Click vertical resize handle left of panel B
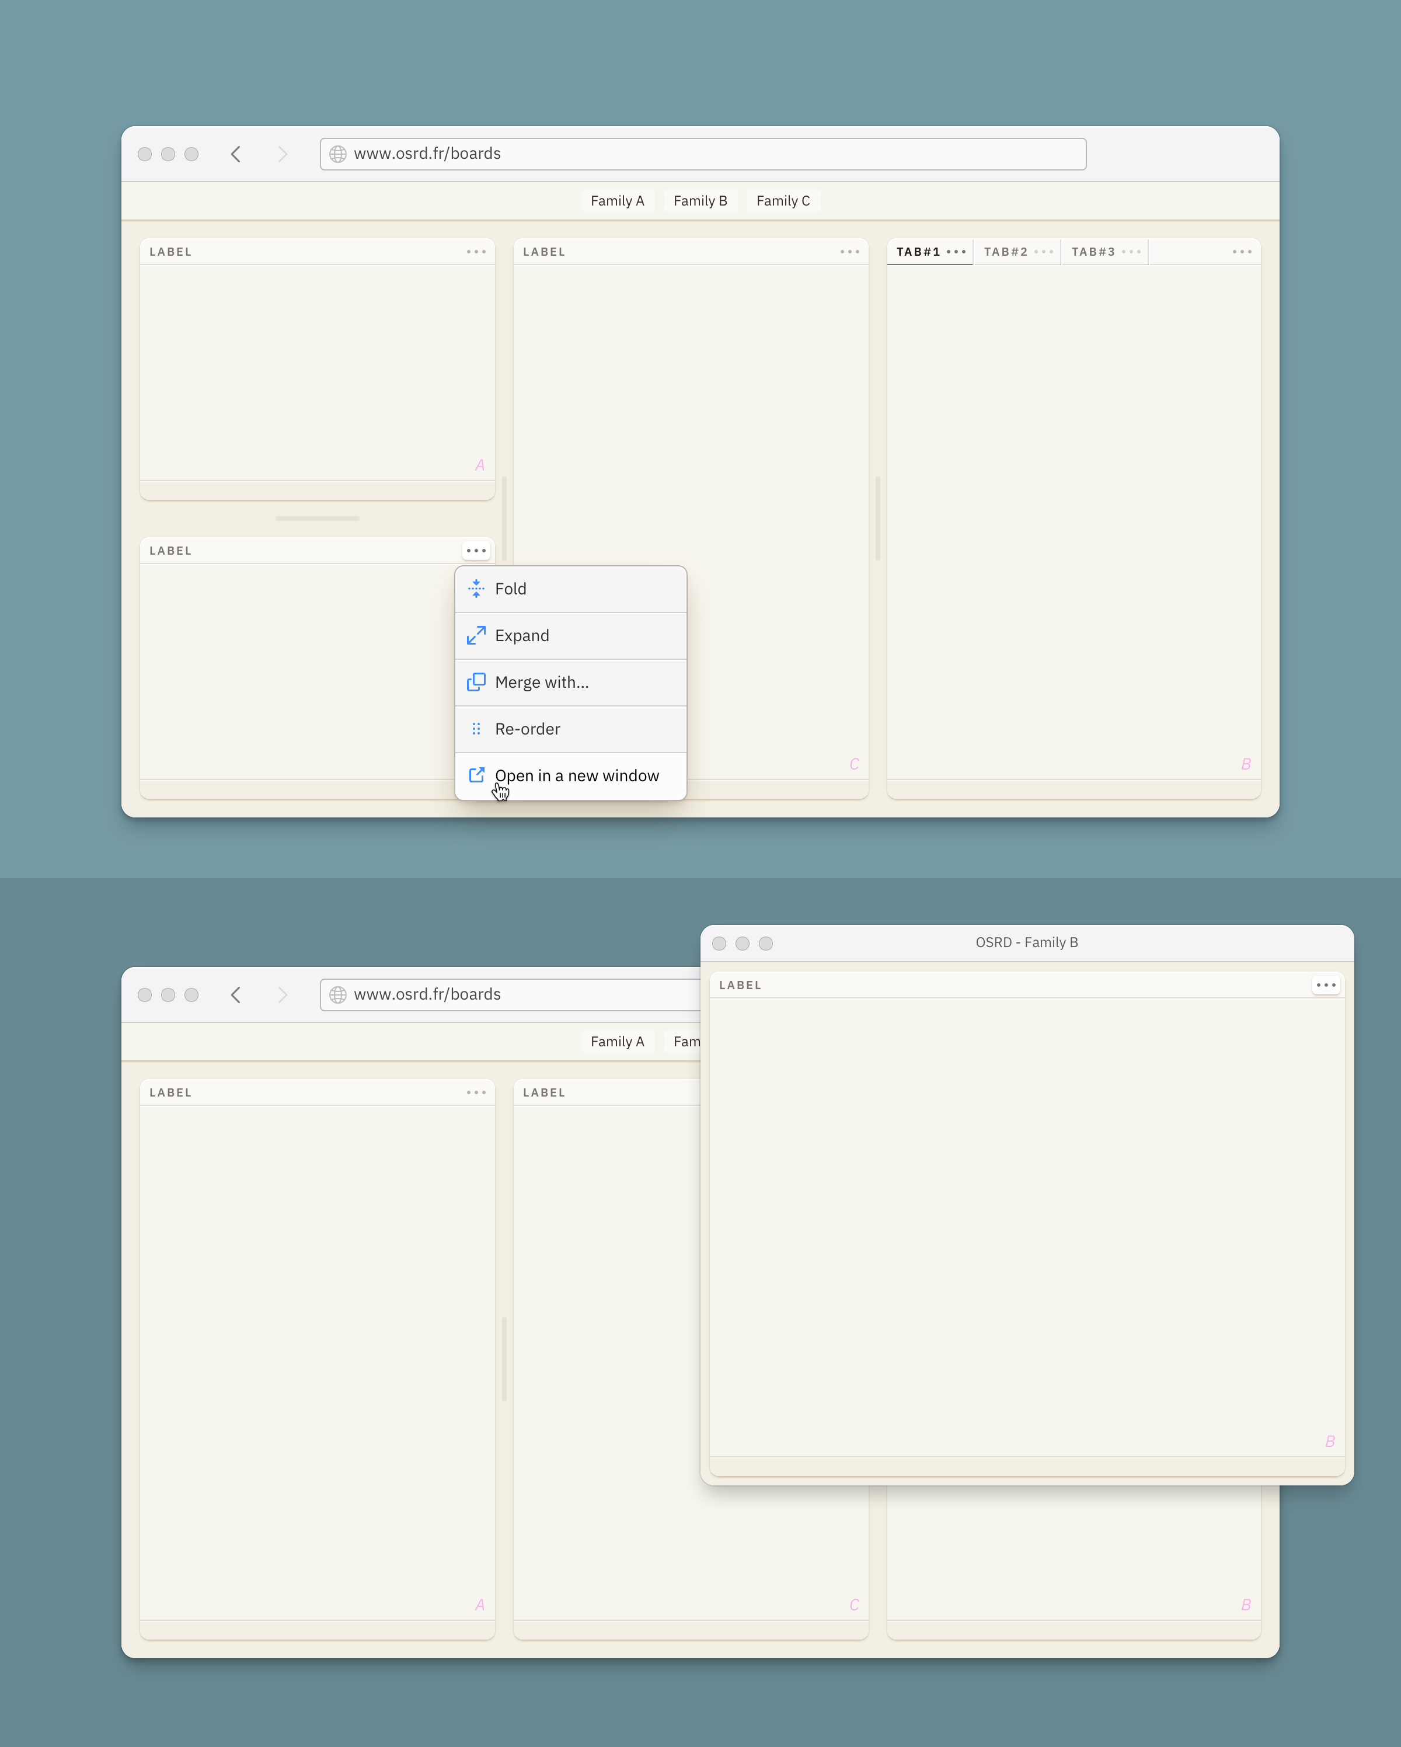Viewport: 1401px width, 1747px height. pos(877,518)
